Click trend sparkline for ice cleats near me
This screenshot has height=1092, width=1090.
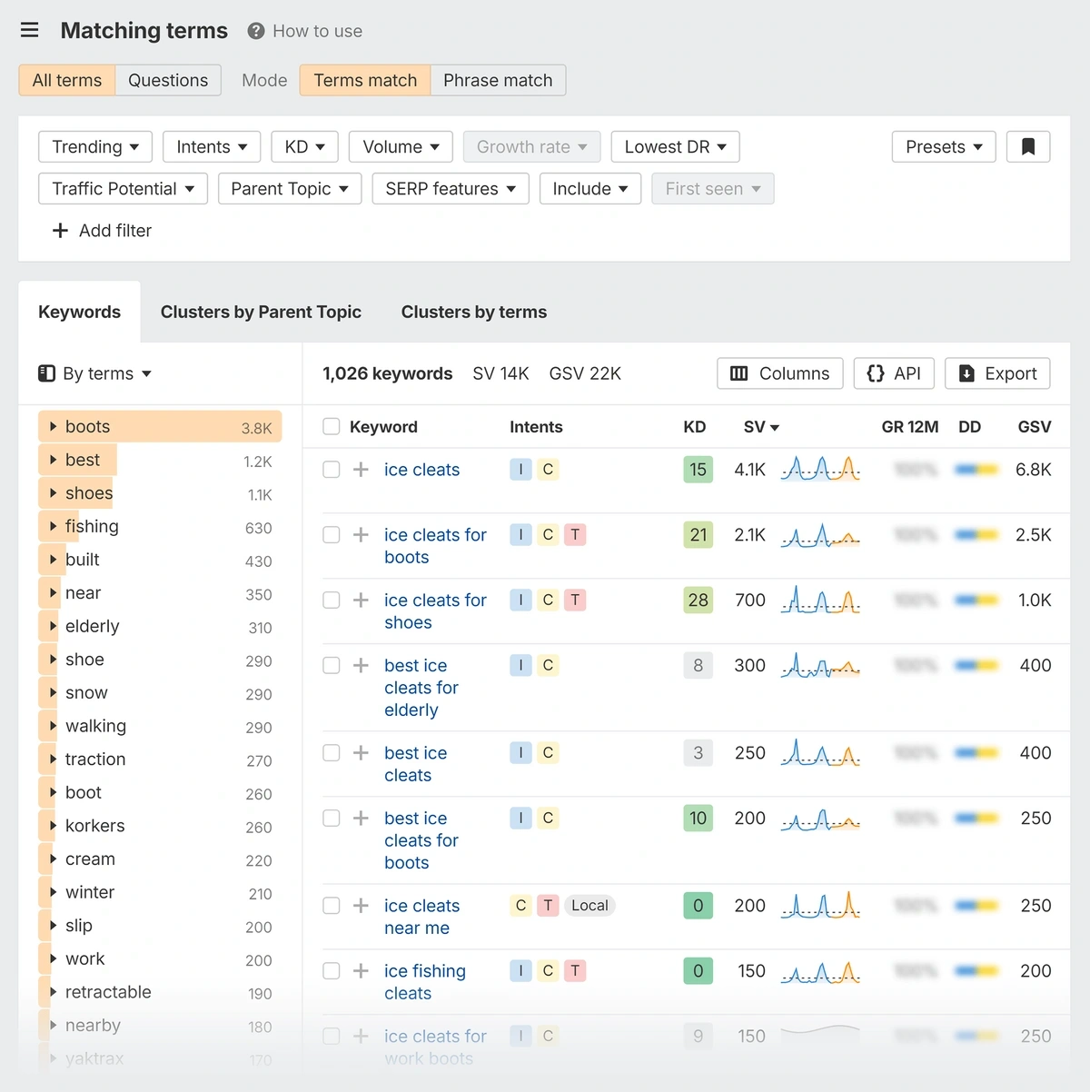click(x=820, y=905)
